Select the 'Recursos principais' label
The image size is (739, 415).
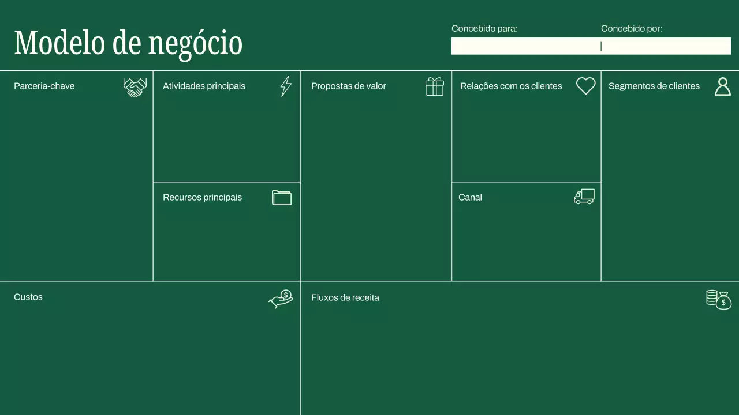pyautogui.click(x=202, y=197)
